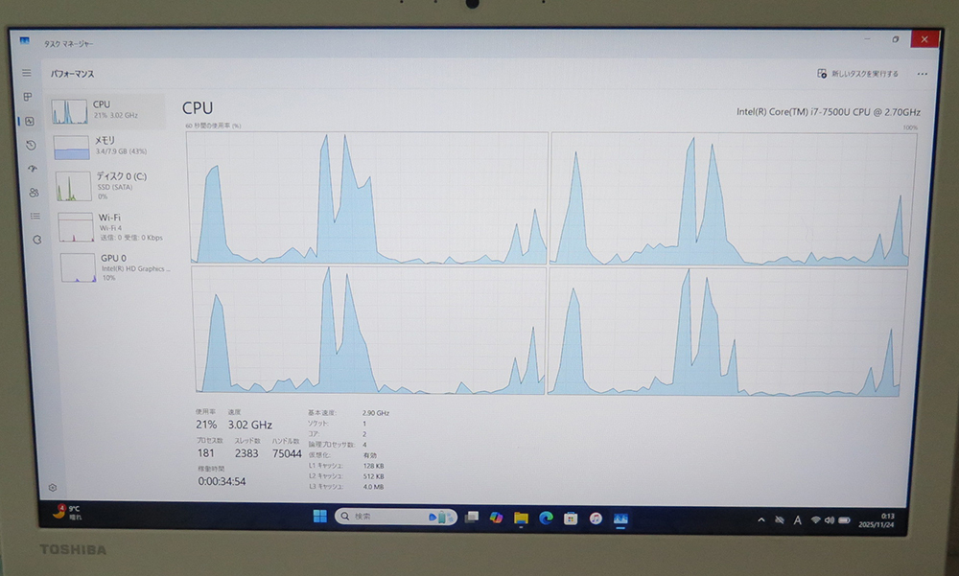This screenshot has width=959, height=576.
Task: Open the volume speaker tray icon
Action: point(830,520)
